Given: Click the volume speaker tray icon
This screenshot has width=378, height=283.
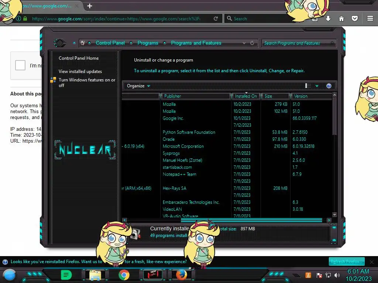Looking at the screenshot, I should (x=337, y=275).
